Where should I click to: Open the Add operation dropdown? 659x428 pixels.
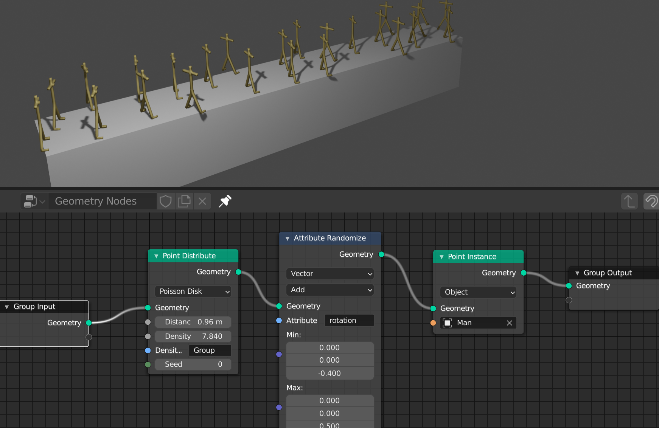tap(330, 290)
